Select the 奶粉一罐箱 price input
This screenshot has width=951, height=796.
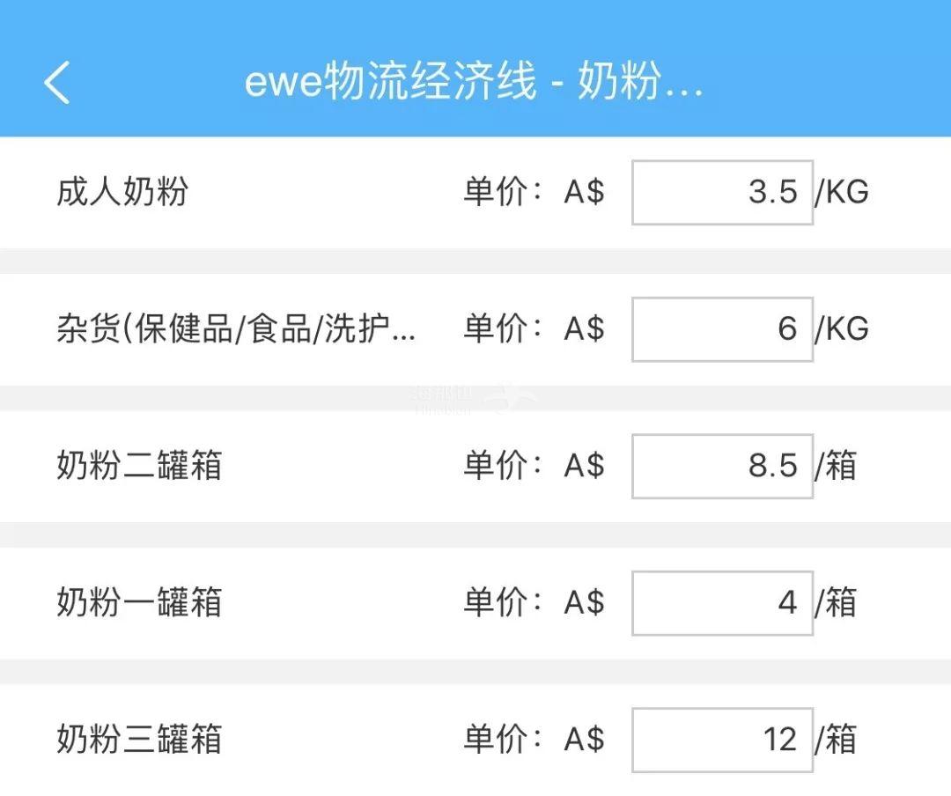click(x=722, y=603)
